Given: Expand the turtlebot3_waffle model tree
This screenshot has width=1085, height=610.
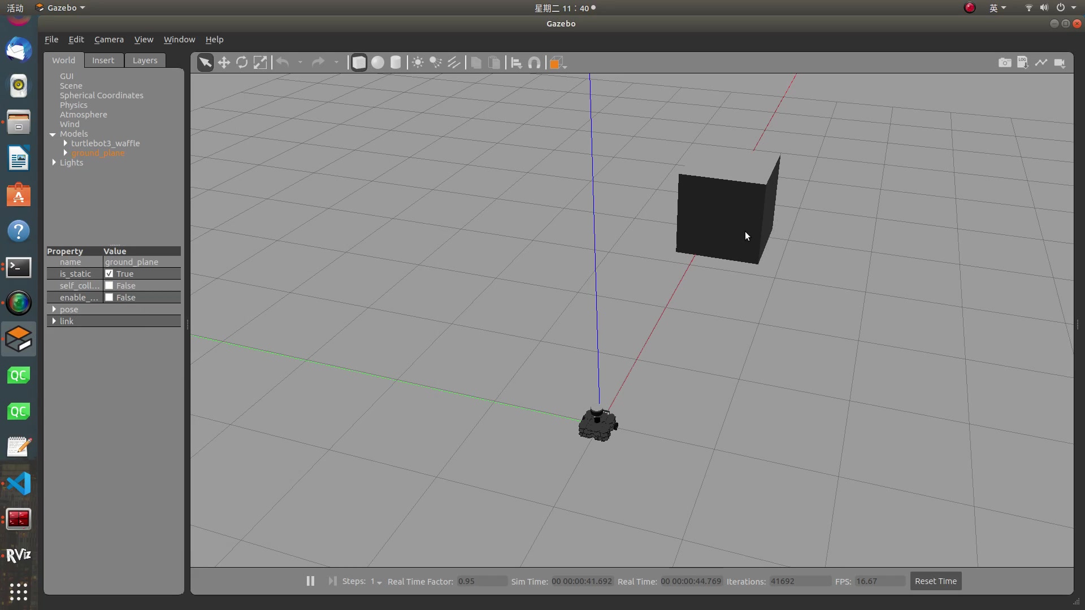Looking at the screenshot, I should (66, 143).
